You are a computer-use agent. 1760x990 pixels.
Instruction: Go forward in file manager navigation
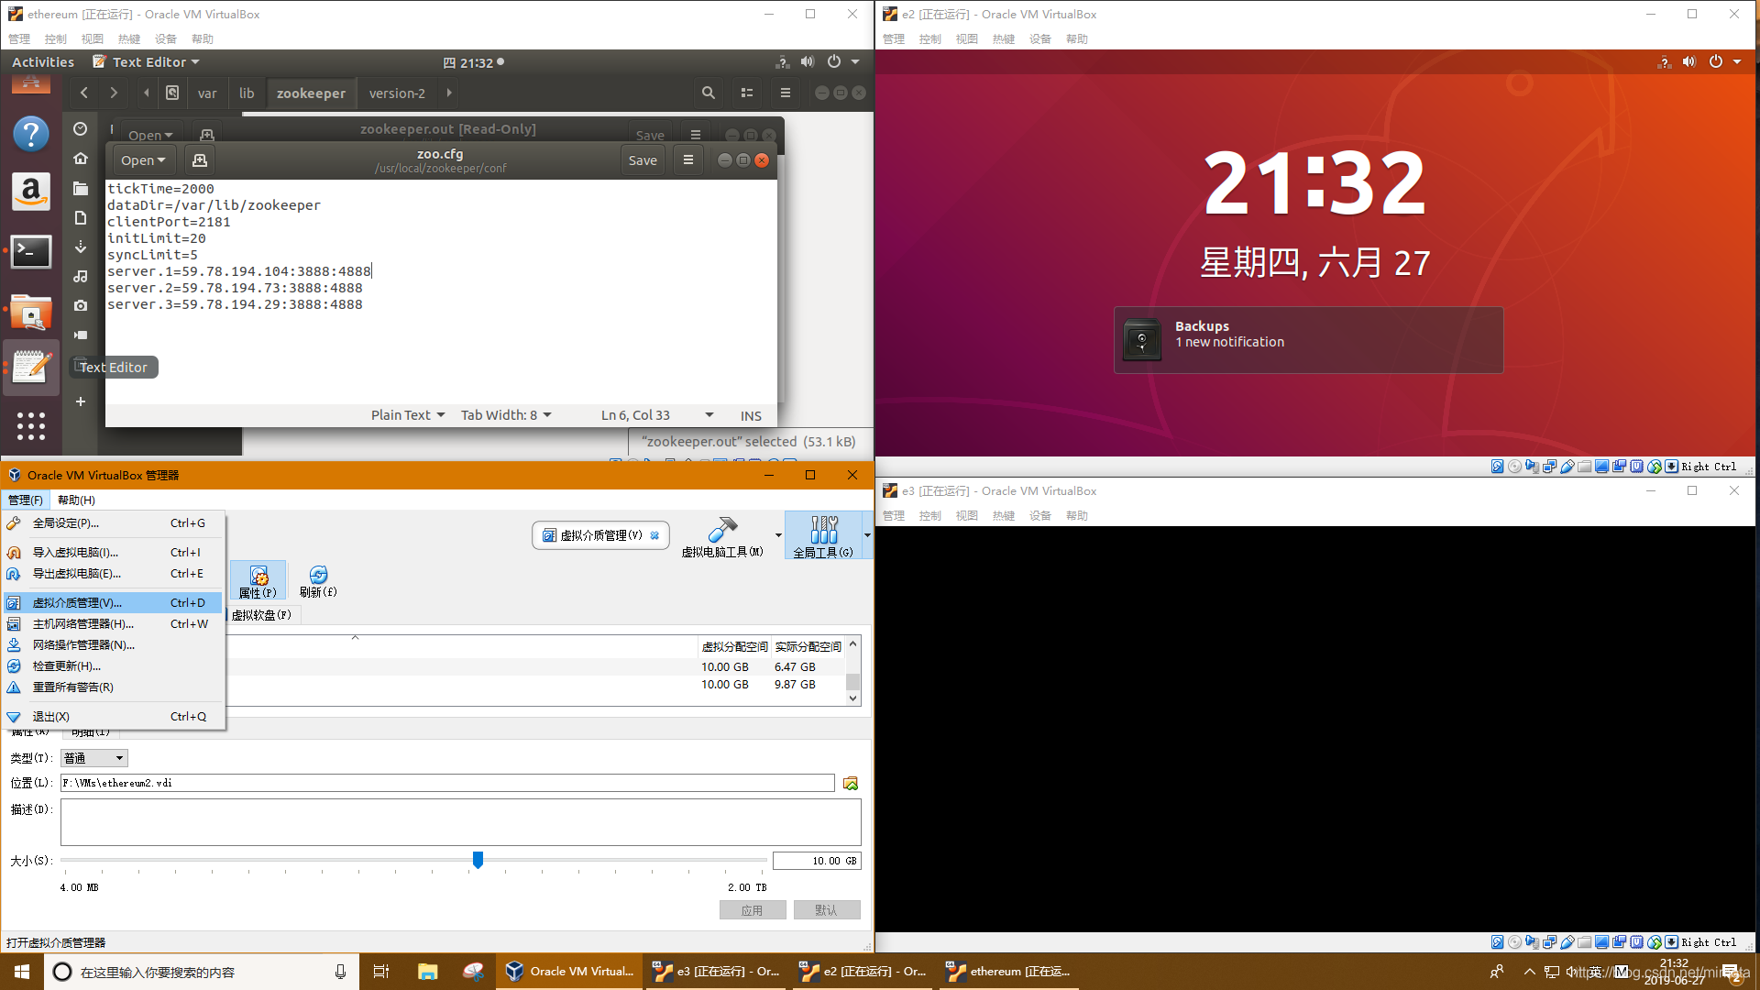pos(114,93)
